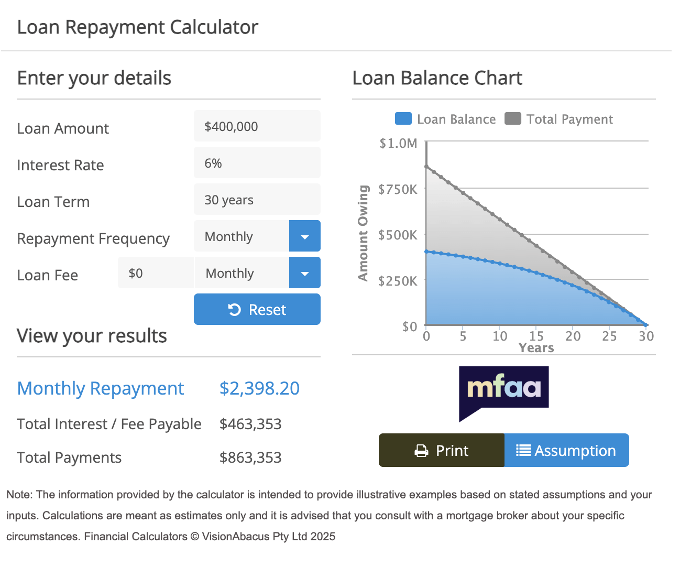
Task: Open the Repayment Frequency dropdown arrow
Action: pos(304,236)
